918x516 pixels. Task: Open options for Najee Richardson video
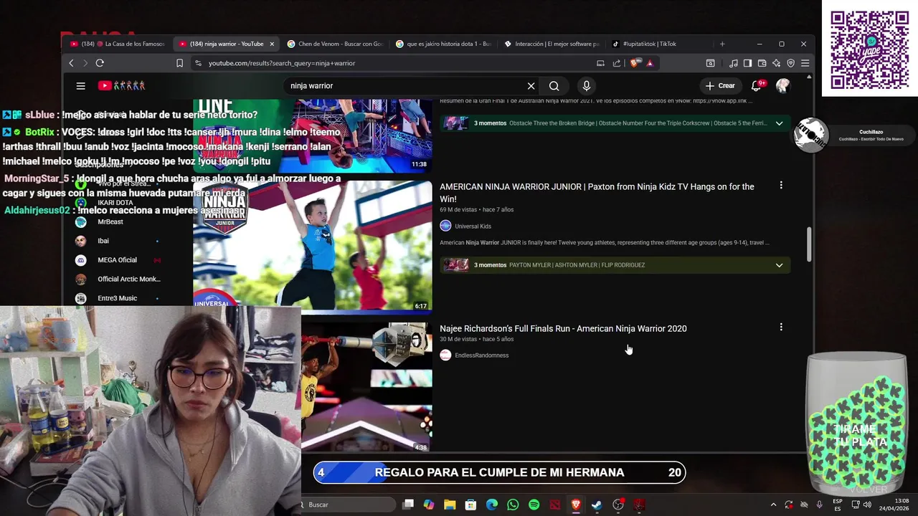(x=781, y=328)
